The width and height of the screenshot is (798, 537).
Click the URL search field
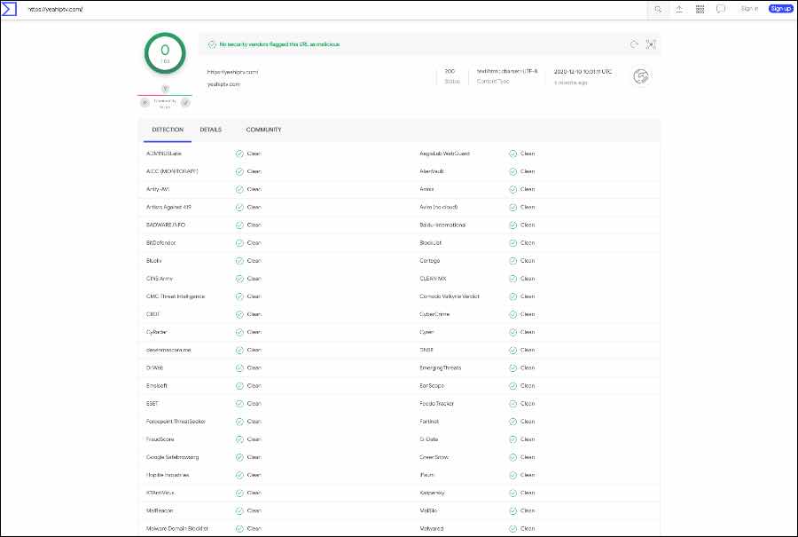click(x=336, y=9)
